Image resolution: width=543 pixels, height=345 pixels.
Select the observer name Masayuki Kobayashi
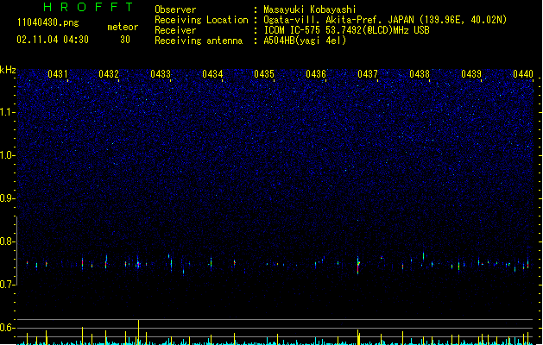pos(310,9)
